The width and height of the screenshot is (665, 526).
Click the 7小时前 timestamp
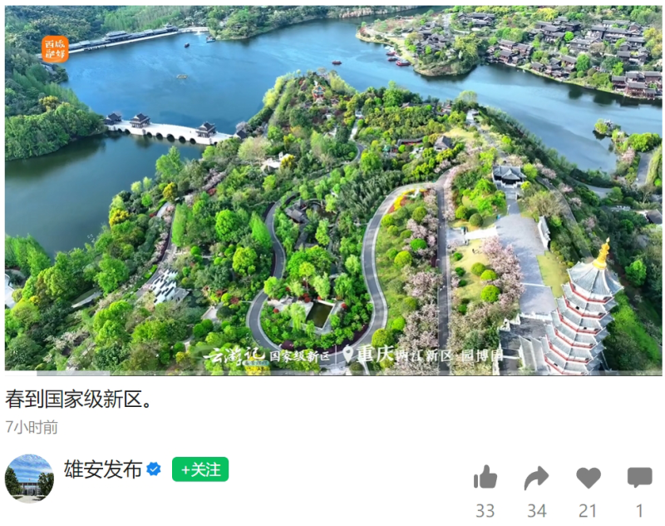(32, 427)
